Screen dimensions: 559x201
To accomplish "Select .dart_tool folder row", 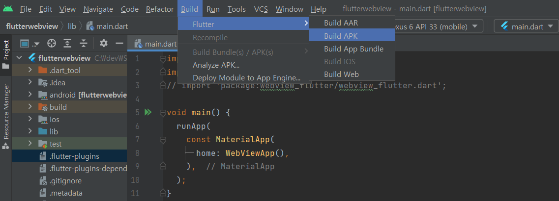I will 69,70.
